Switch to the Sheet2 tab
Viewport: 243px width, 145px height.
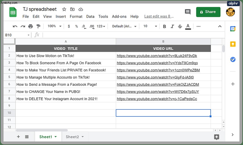(72, 137)
